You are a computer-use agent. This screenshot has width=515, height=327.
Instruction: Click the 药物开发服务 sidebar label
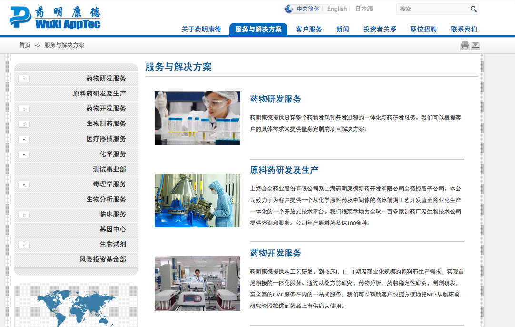tap(106, 108)
